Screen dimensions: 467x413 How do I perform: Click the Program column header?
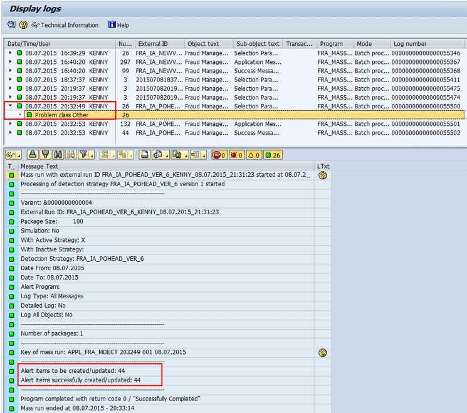pyautogui.click(x=335, y=44)
